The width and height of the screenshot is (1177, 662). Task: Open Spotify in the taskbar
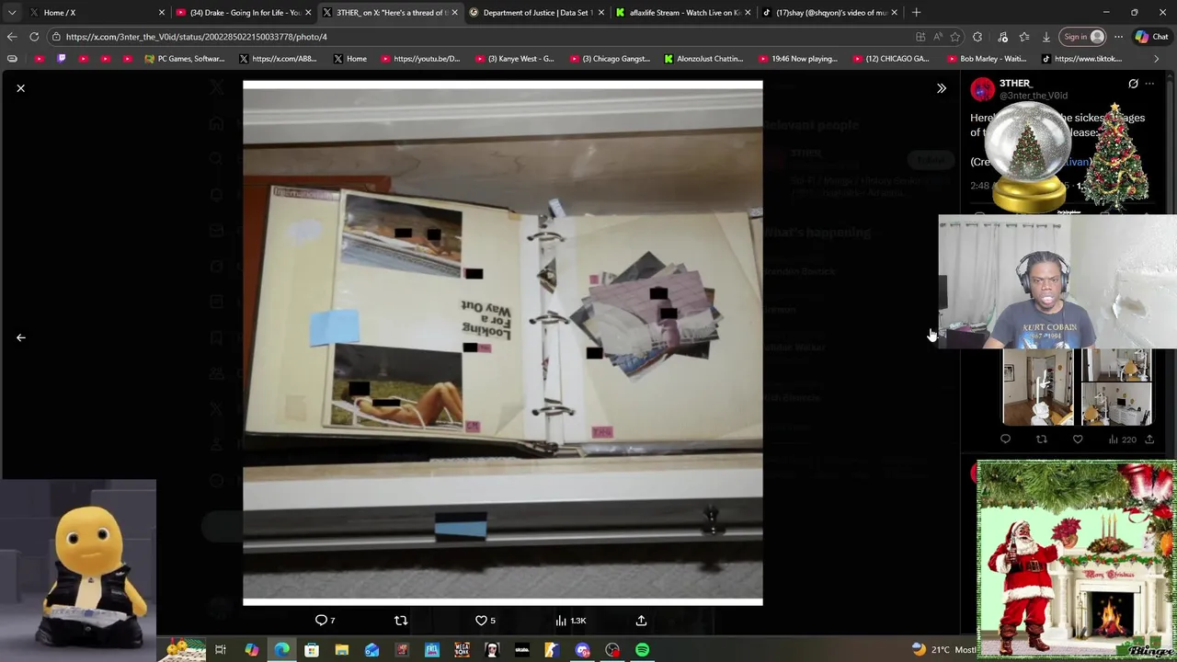(643, 650)
